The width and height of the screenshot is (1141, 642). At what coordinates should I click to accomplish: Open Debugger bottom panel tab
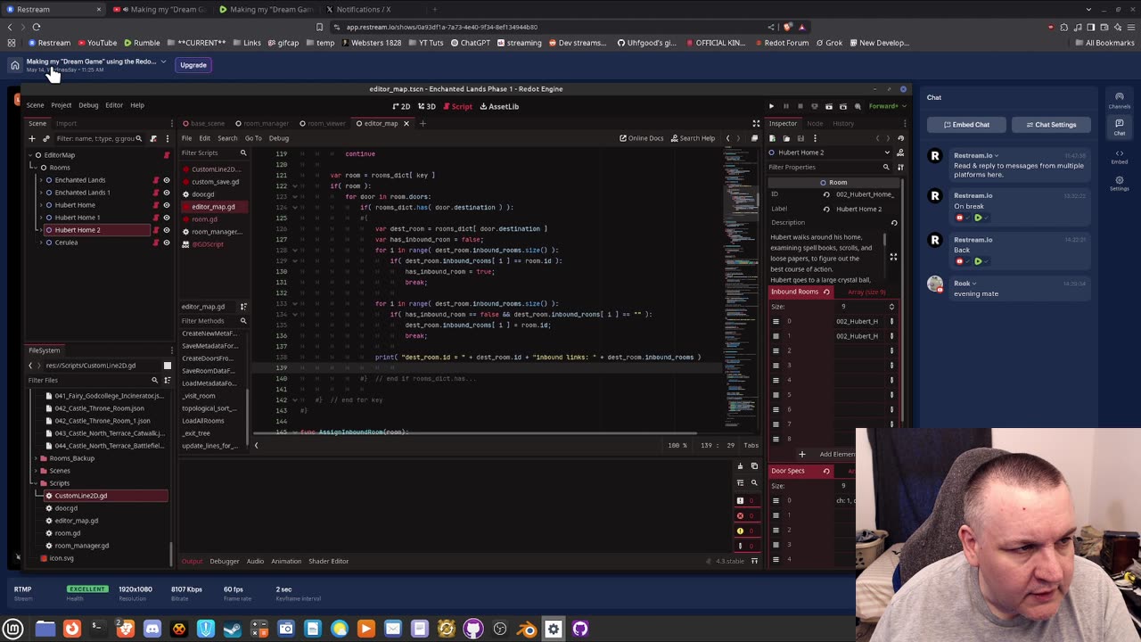pos(224,561)
